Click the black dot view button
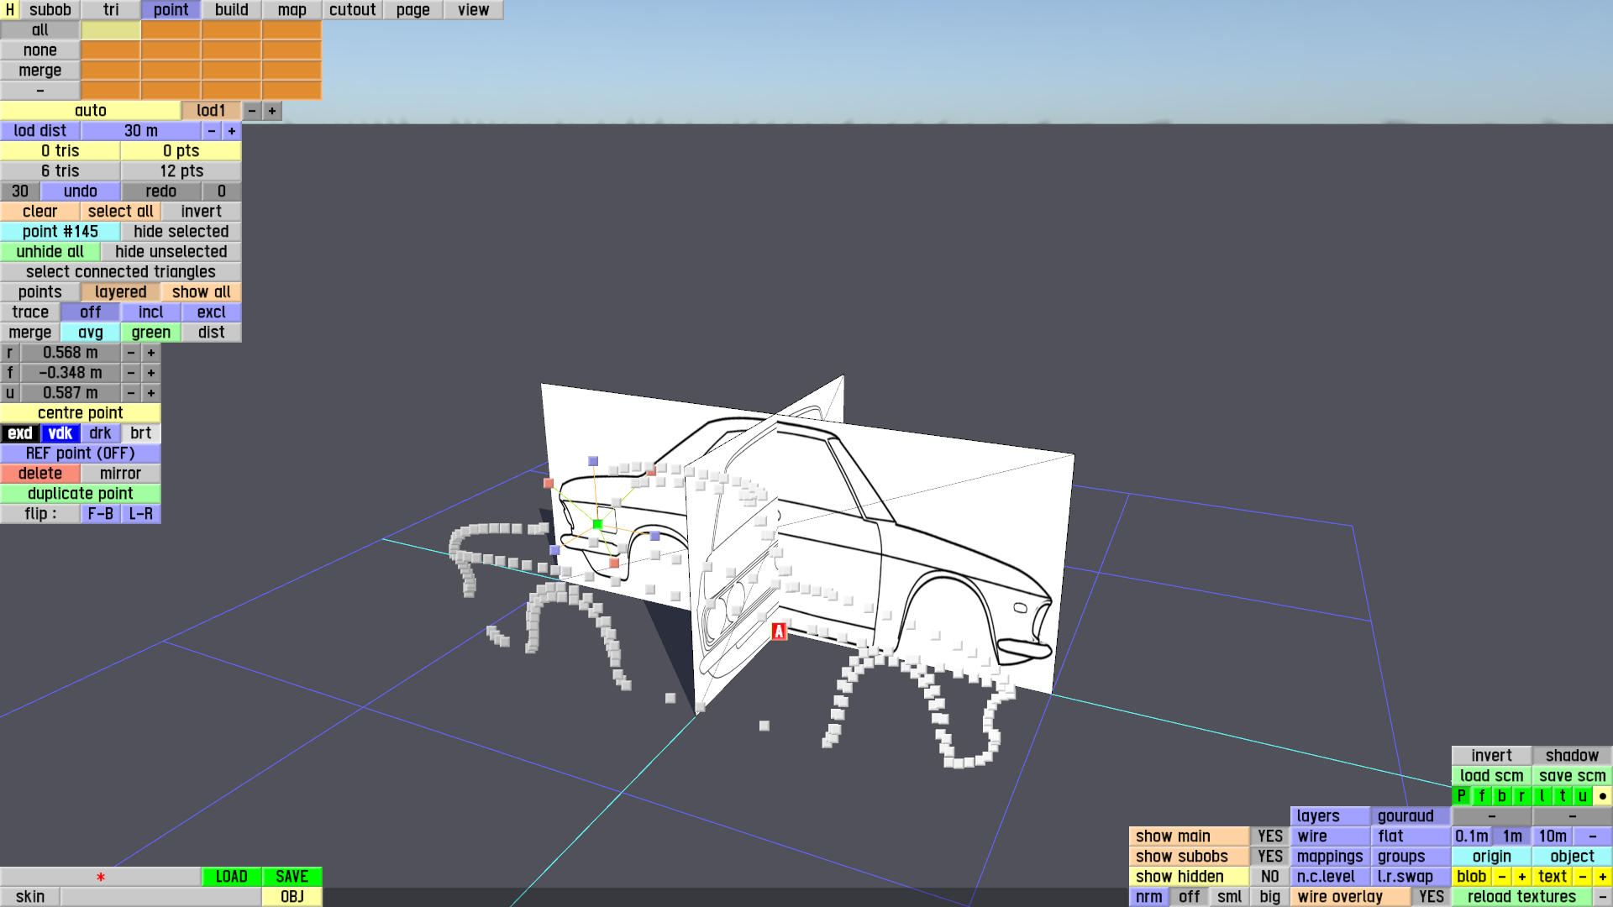This screenshot has height=907, width=1613. [x=1602, y=796]
